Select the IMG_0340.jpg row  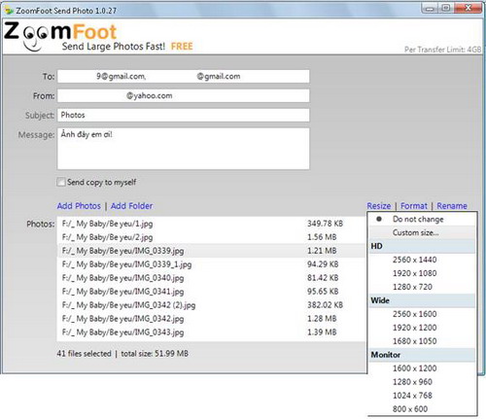point(211,278)
